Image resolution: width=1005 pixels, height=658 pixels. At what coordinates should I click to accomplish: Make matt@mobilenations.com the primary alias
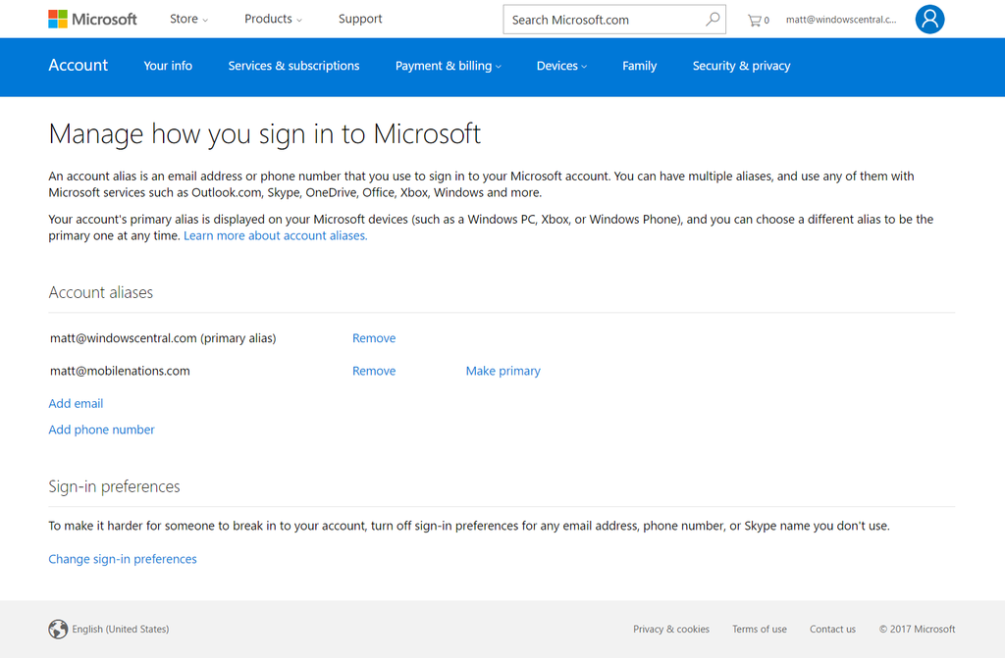(502, 371)
